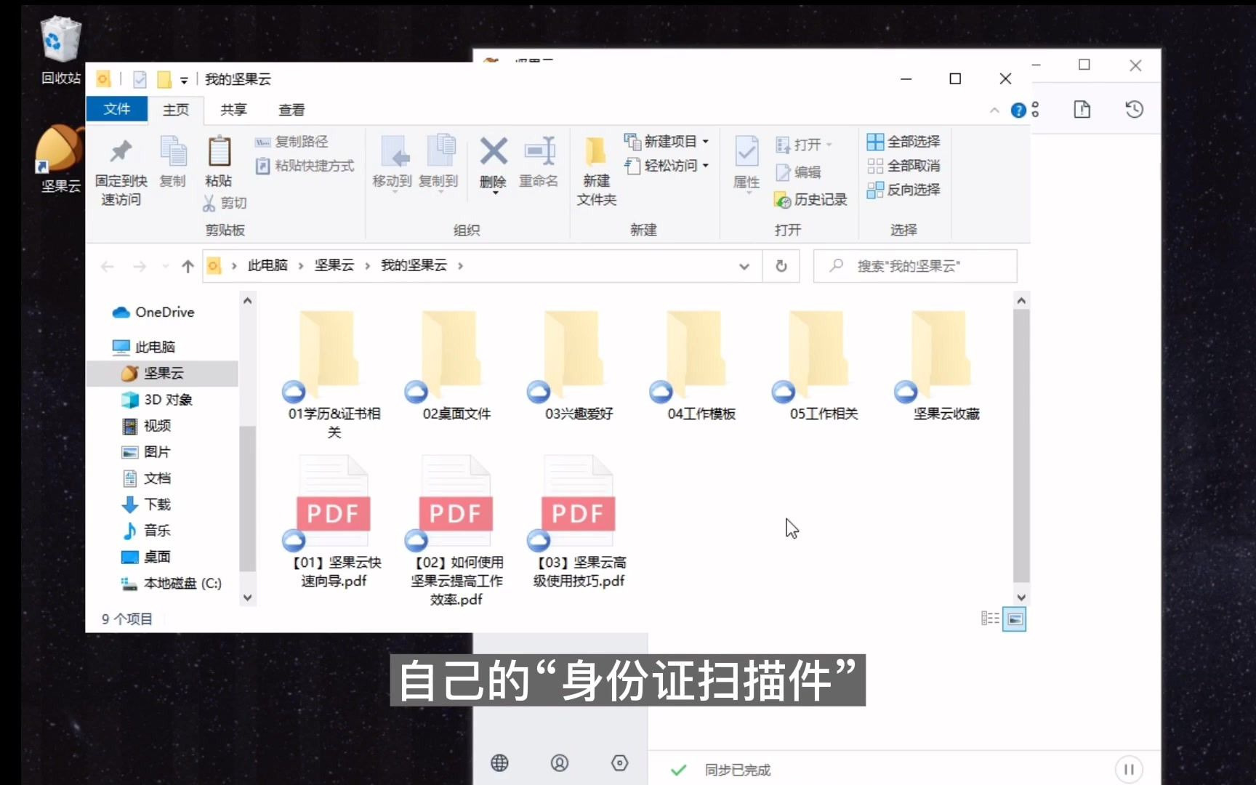
Task: Click the search 我的坚果云 field
Action: [916, 266]
